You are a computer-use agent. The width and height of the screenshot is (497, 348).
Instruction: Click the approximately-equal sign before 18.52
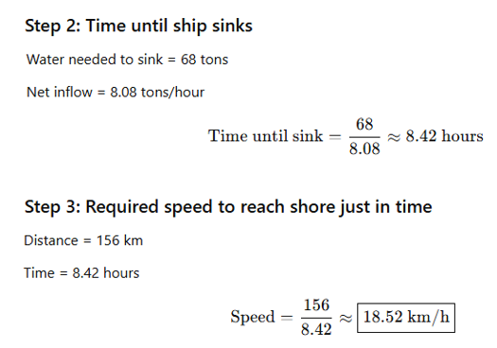tap(346, 319)
